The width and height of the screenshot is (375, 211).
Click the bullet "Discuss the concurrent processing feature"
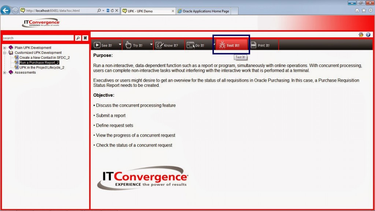click(134, 105)
